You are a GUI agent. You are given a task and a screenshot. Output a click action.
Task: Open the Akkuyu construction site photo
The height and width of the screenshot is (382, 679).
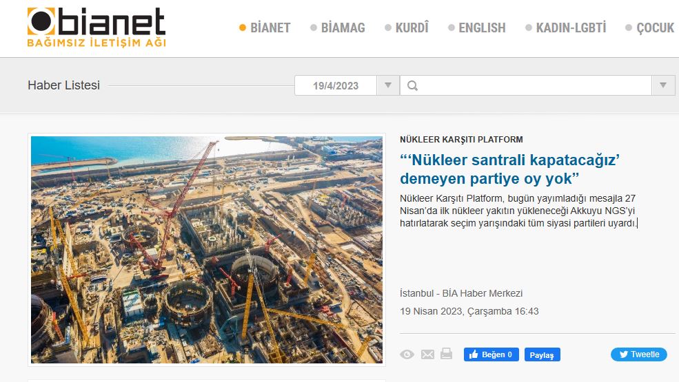tap(207, 250)
